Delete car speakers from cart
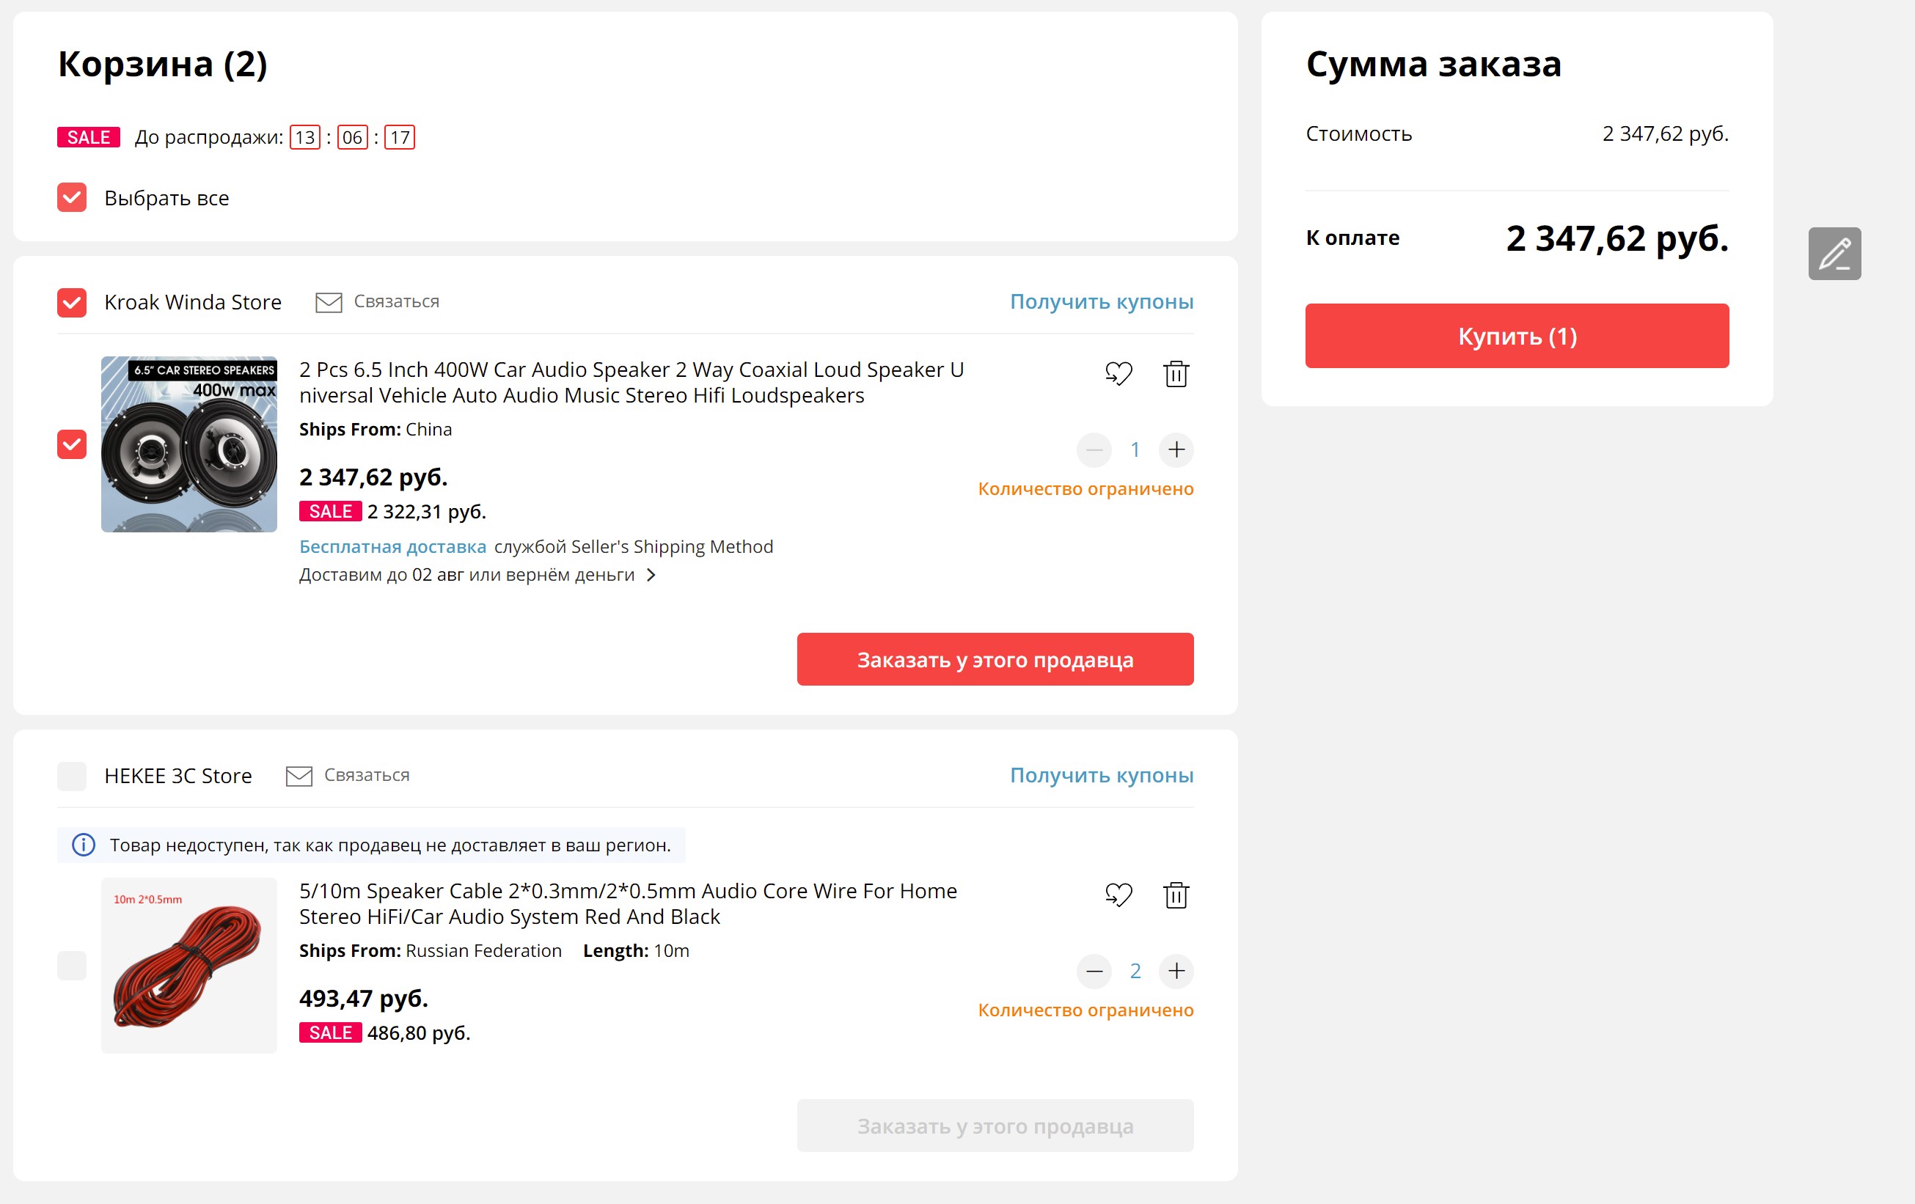 pyautogui.click(x=1176, y=373)
